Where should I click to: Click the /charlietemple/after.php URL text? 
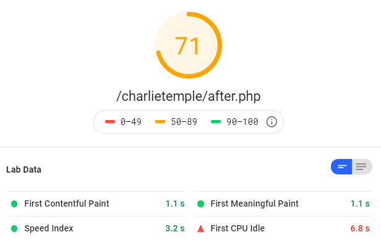tap(188, 96)
